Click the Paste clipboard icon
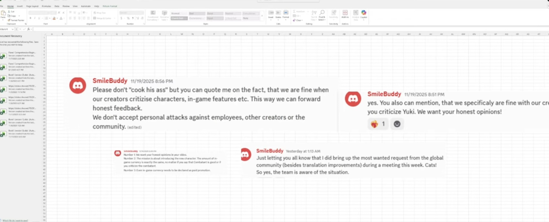Viewport: 549px width, 222px height. click(3, 13)
